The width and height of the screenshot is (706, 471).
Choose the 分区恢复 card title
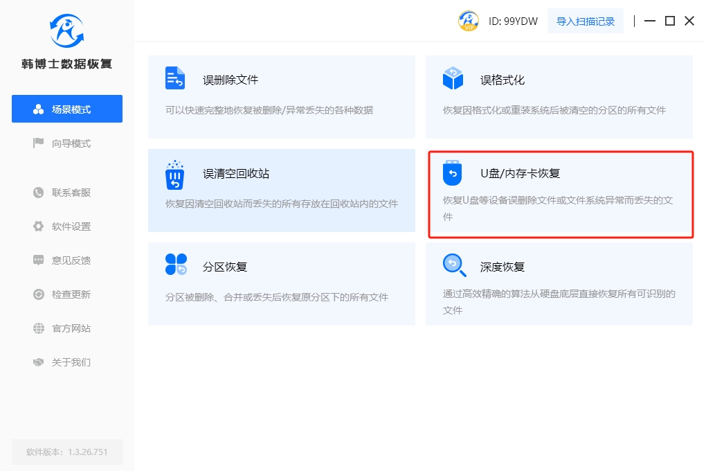225,267
